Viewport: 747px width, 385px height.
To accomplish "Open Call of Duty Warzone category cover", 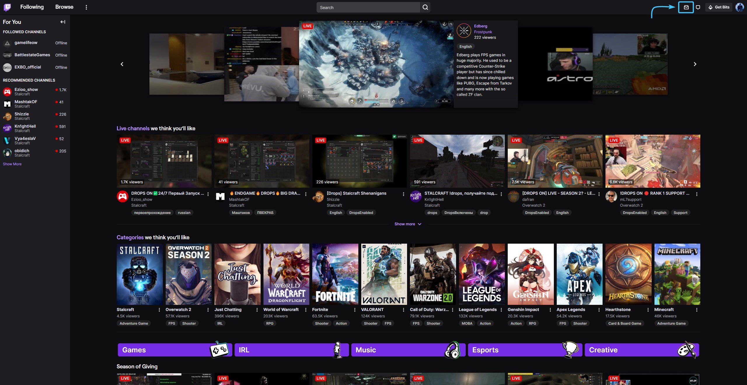I will pyautogui.click(x=433, y=274).
